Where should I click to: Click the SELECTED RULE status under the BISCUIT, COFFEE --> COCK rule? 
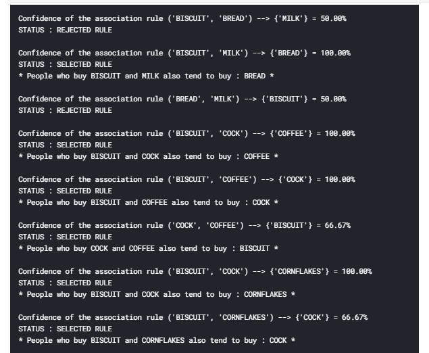(65, 191)
